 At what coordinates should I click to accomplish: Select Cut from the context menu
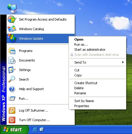97,70
